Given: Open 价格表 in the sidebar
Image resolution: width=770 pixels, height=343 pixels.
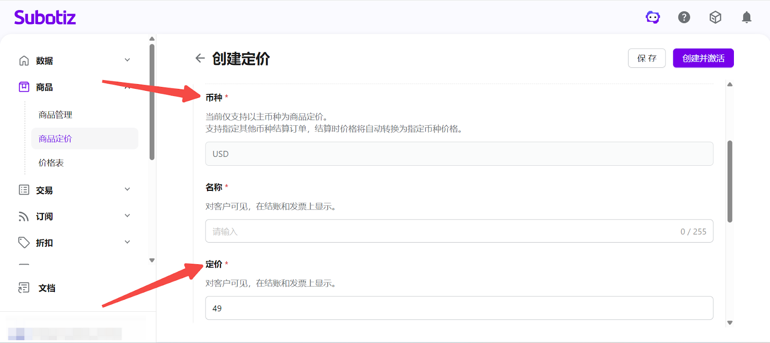Looking at the screenshot, I should pyautogui.click(x=51, y=163).
